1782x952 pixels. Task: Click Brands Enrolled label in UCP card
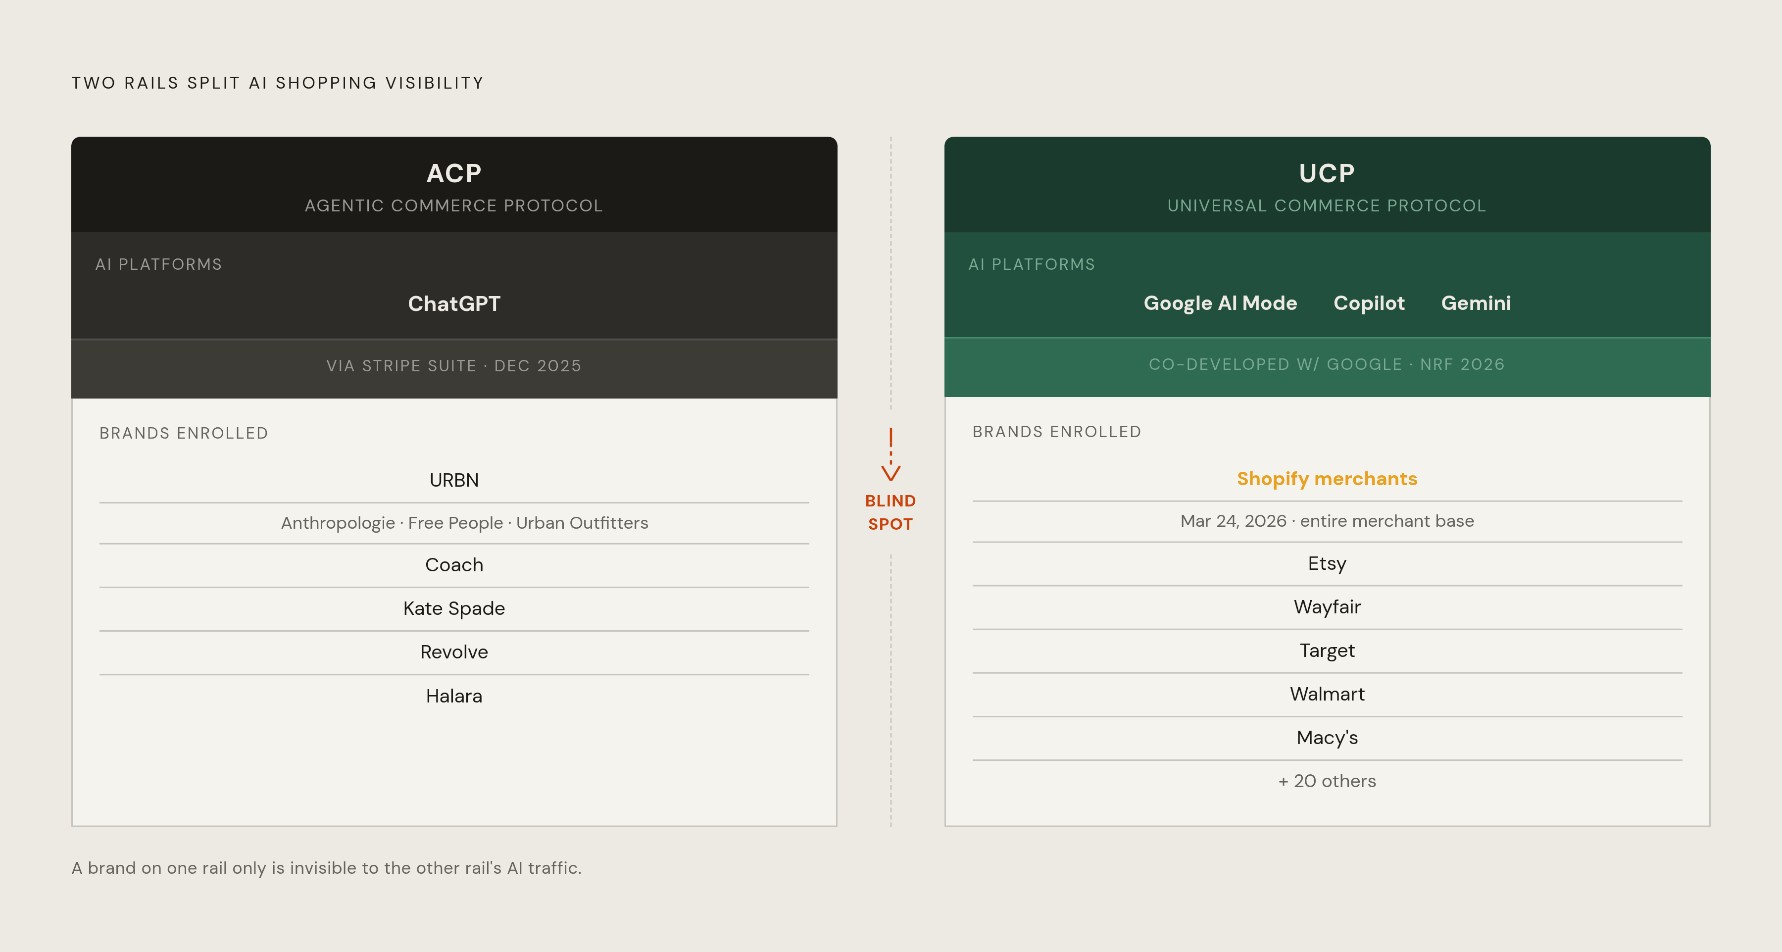(1056, 432)
